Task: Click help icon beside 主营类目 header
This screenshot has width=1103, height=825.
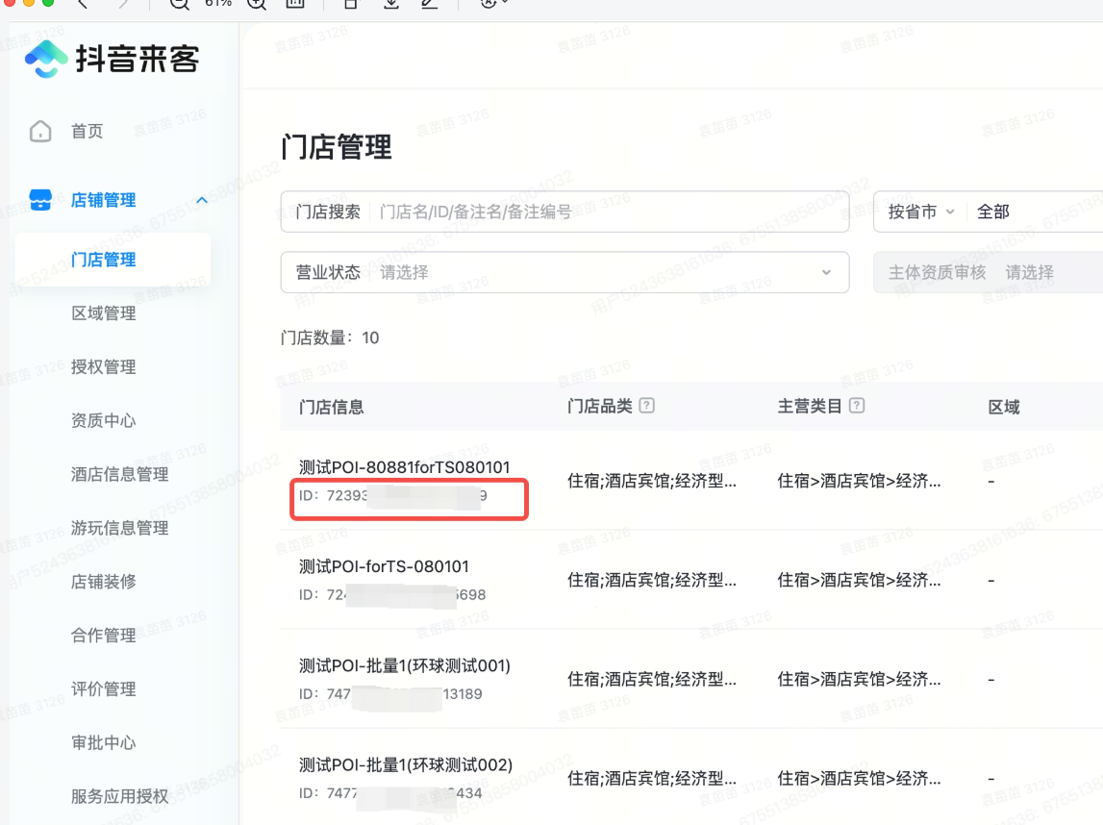Action: coord(857,406)
